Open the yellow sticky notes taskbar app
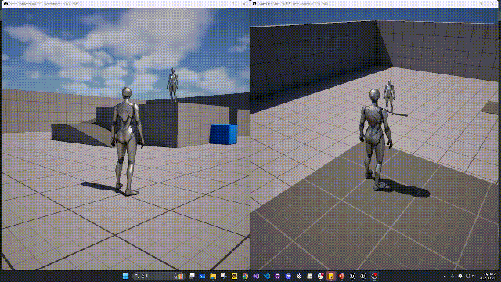The height and width of the screenshot is (282, 501). (x=331, y=277)
